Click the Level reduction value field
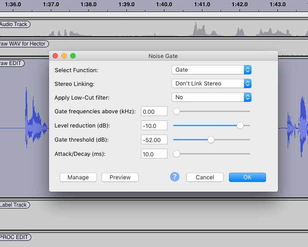 click(x=154, y=126)
